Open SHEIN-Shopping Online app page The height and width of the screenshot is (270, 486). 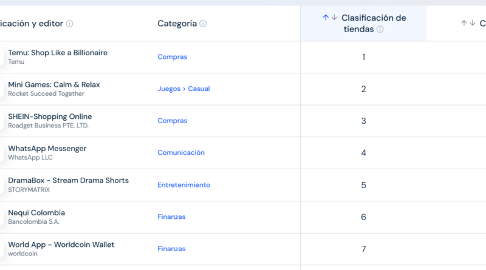point(50,116)
